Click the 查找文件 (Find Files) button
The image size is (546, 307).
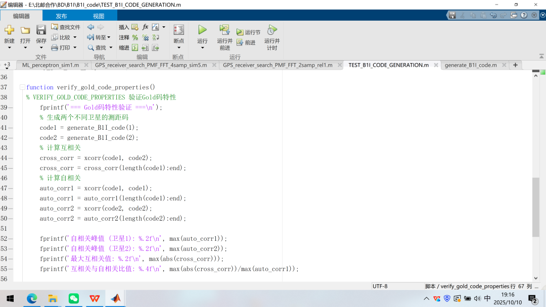(66, 27)
